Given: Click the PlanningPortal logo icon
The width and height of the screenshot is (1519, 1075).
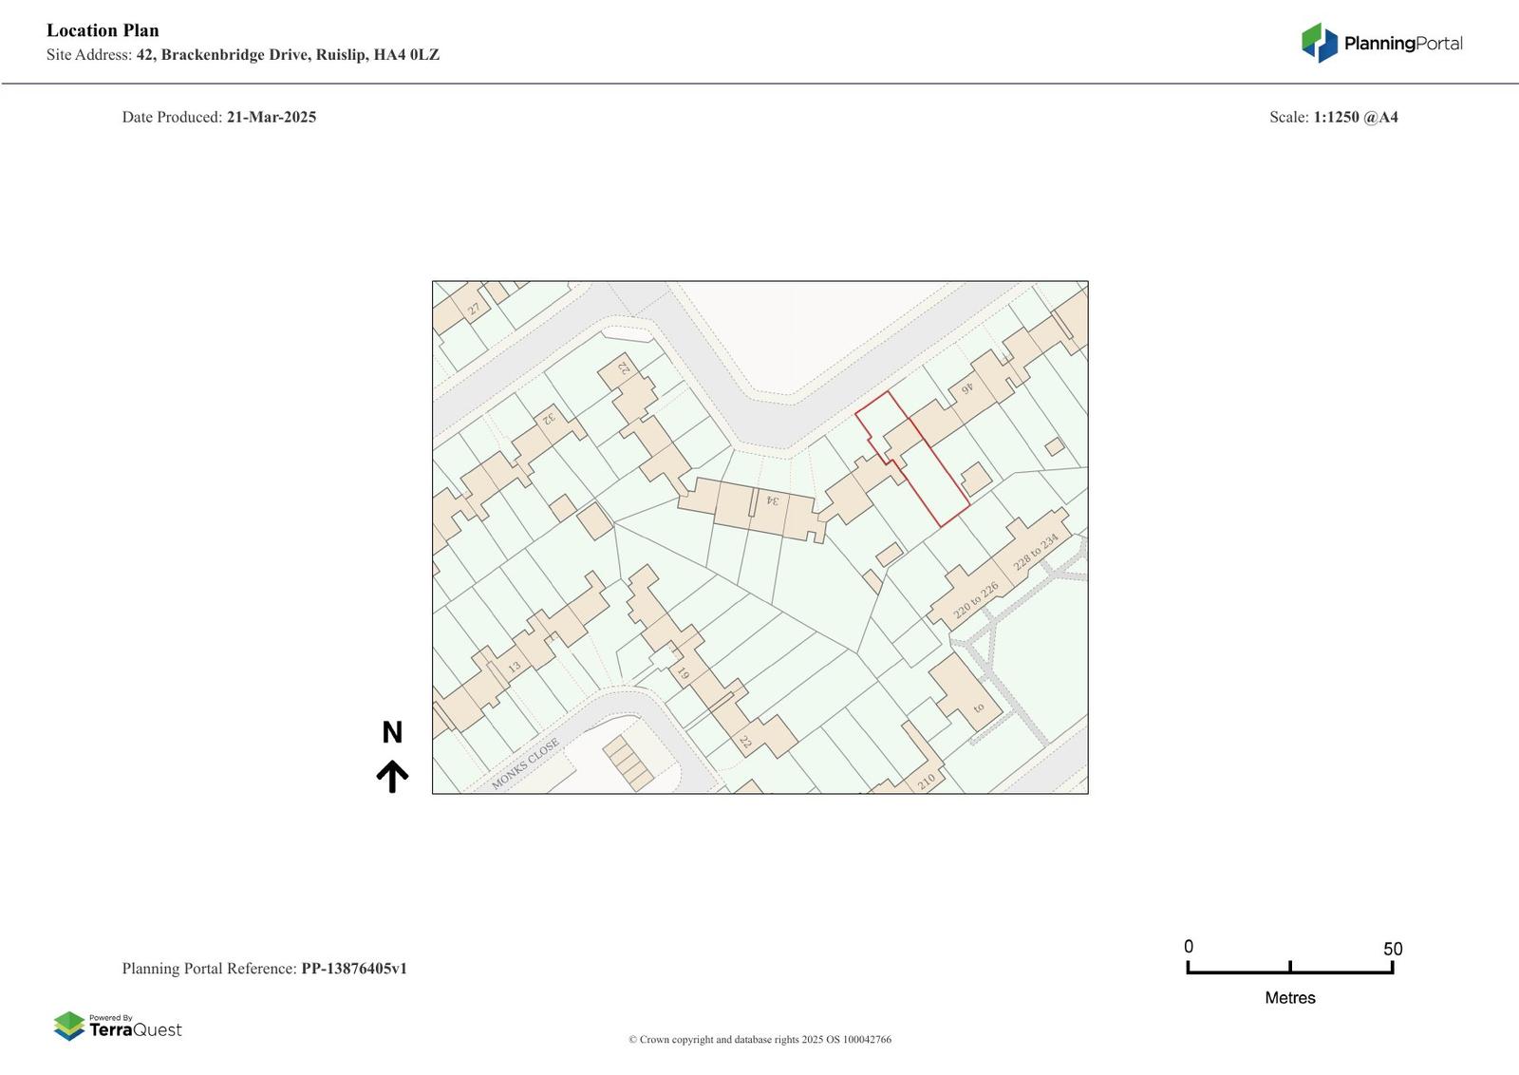Looking at the screenshot, I should pos(1319,43).
